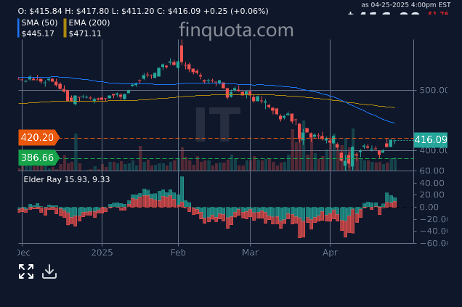This screenshot has width=462, height=307.
Task: Select the SMA (50) legend label
Action: point(39,22)
